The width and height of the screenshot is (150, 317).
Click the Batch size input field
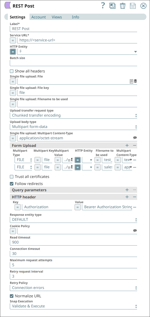pos(73,63)
